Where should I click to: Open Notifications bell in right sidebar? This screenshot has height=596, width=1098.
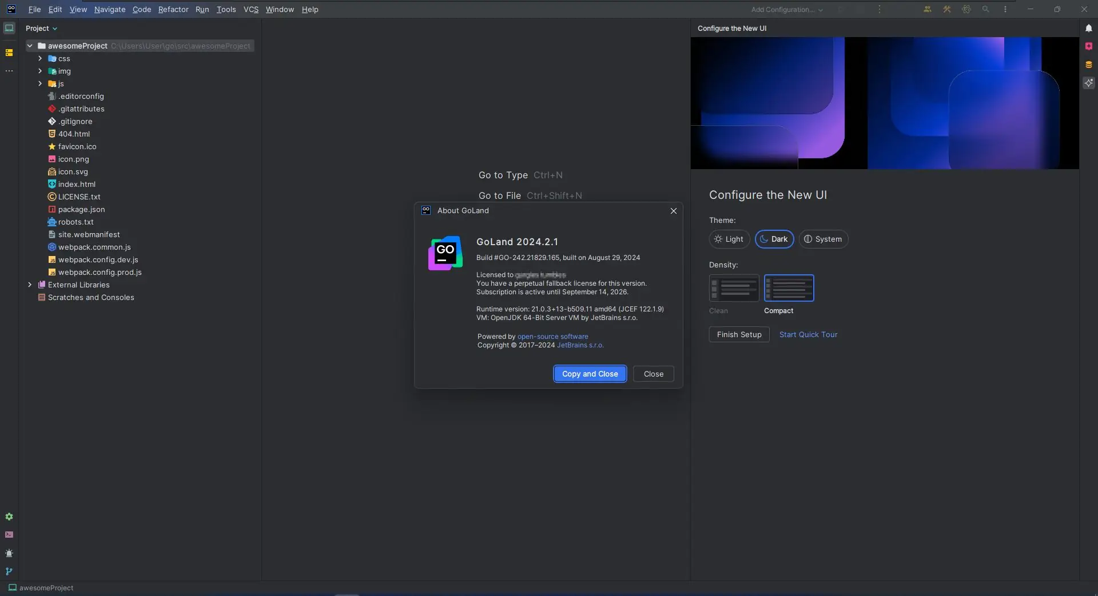[x=1089, y=28]
